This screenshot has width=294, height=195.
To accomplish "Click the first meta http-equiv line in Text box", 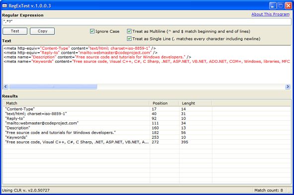I will tap(80, 48).
